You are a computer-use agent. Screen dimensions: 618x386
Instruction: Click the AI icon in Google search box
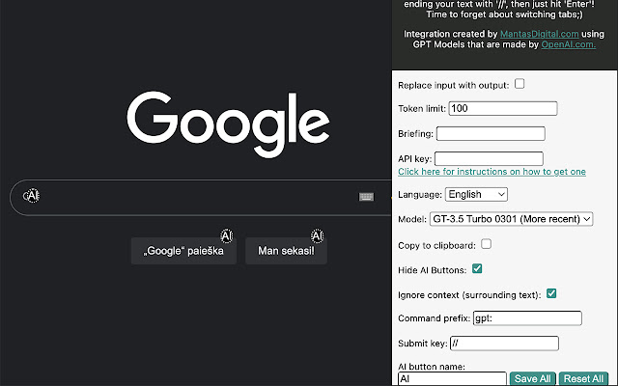tap(32, 195)
